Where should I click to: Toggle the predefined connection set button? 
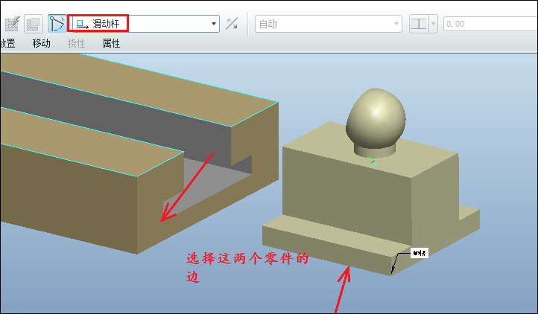point(57,24)
